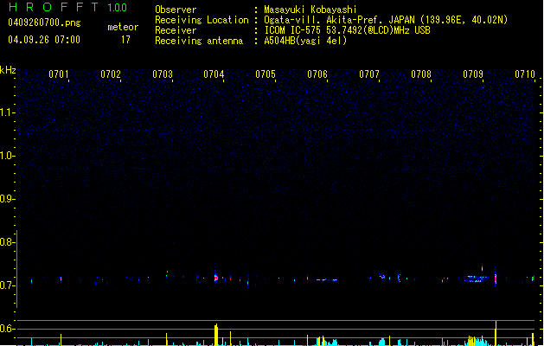Click the 0704 time marker
This screenshot has height=346, width=544.
click(x=214, y=74)
